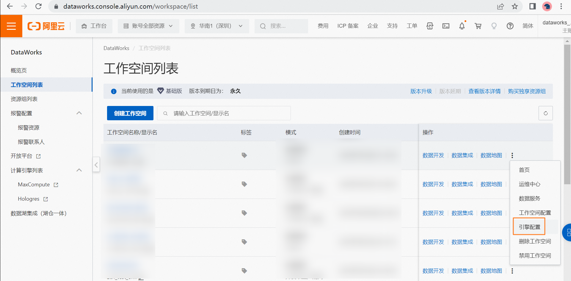
Task: Open the notifications bell
Action: (462, 26)
